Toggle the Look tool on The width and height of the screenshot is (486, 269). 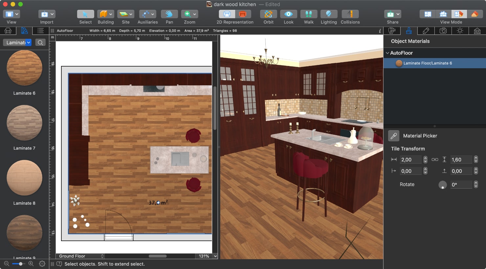(289, 15)
